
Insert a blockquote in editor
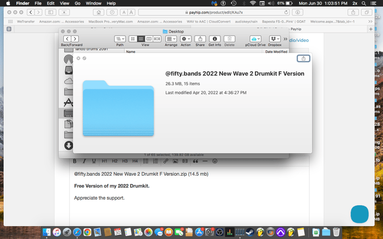coord(196,161)
